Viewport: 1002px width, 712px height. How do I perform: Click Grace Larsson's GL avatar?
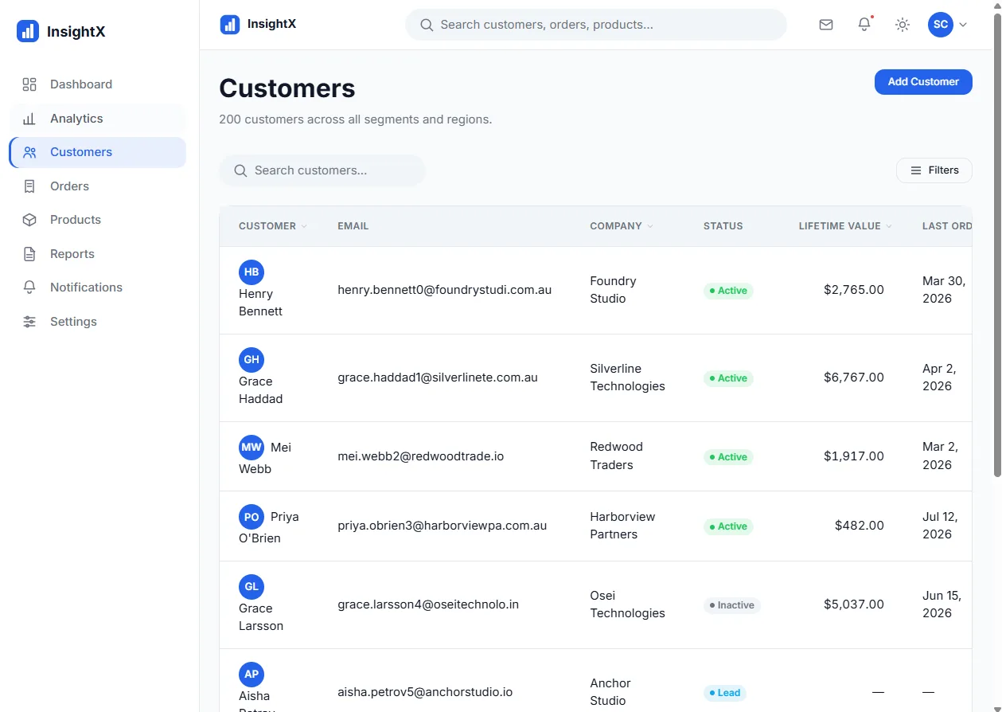point(251,587)
